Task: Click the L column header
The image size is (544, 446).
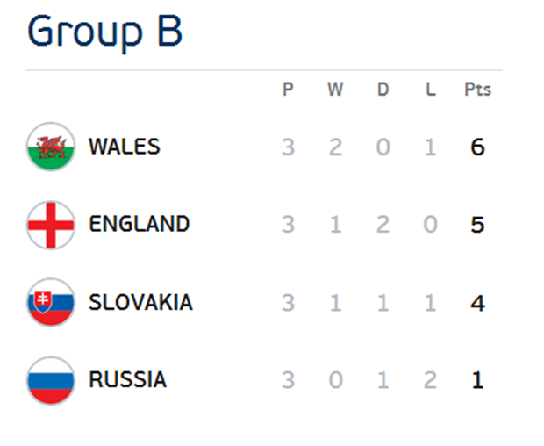Action: pyautogui.click(x=431, y=90)
